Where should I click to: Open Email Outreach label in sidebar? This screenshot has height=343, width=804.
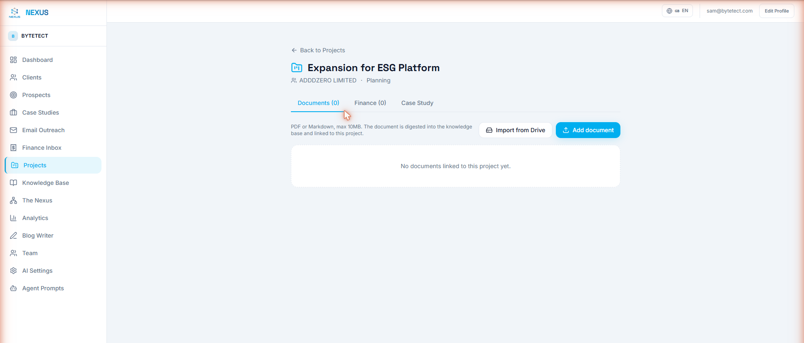click(x=44, y=130)
